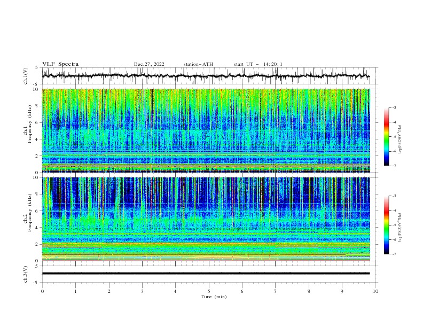Click the ch.2 "Frequency (kHz)" axis label
The image size is (423, 327).
point(29,213)
